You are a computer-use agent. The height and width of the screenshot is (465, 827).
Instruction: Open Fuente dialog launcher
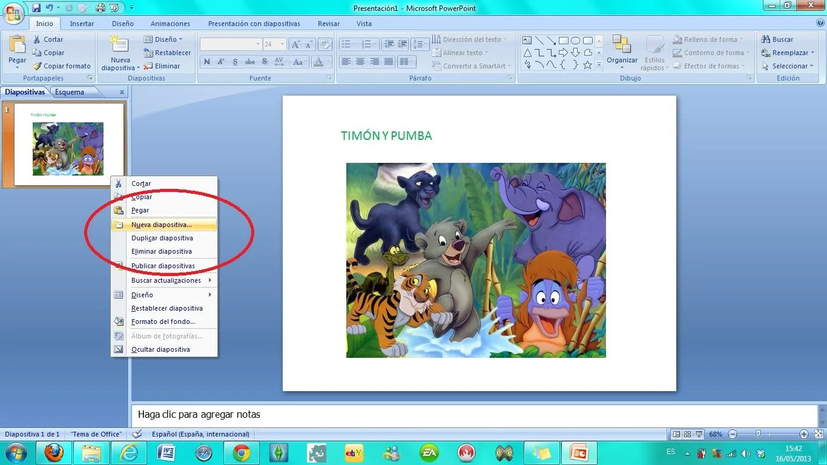tap(330, 78)
